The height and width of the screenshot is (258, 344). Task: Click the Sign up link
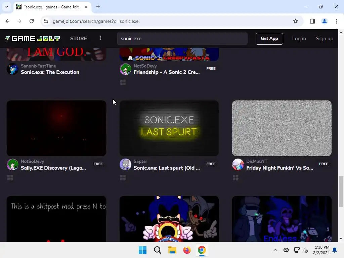[325, 39]
